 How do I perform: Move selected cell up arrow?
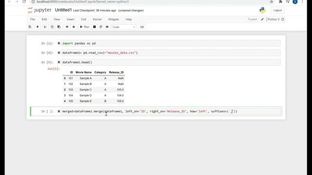(x=67, y=27)
